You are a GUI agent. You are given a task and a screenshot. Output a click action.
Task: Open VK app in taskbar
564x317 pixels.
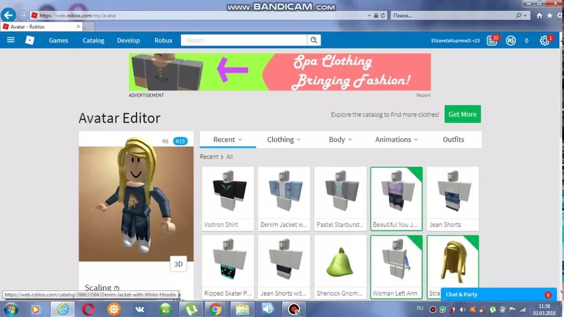tap(139, 310)
